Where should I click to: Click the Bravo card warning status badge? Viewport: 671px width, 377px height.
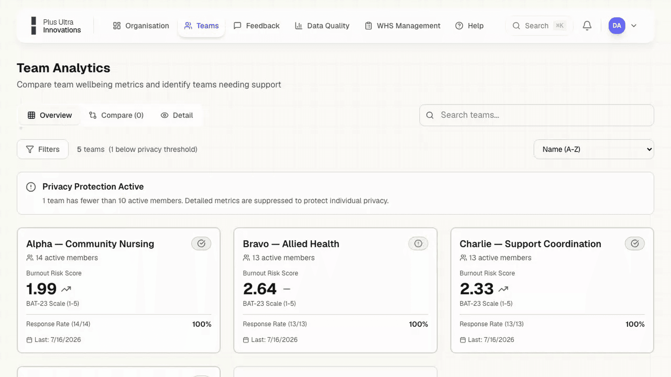(418, 244)
